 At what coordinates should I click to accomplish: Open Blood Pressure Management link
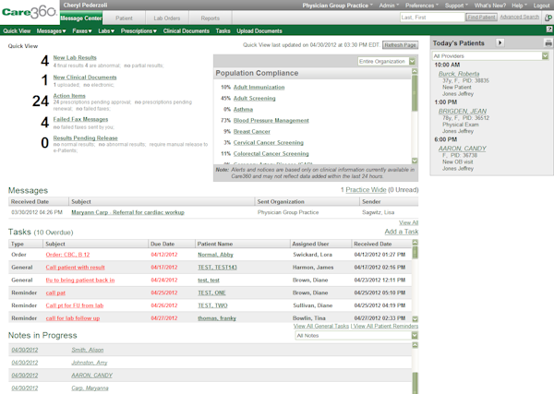pos(271,120)
